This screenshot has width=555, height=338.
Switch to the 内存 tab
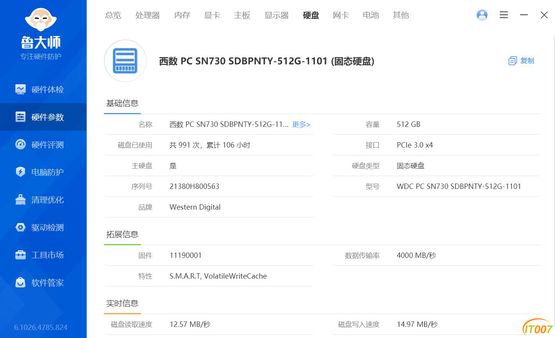(x=182, y=15)
